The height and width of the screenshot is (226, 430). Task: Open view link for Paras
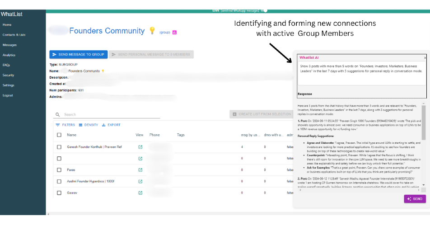click(x=140, y=170)
